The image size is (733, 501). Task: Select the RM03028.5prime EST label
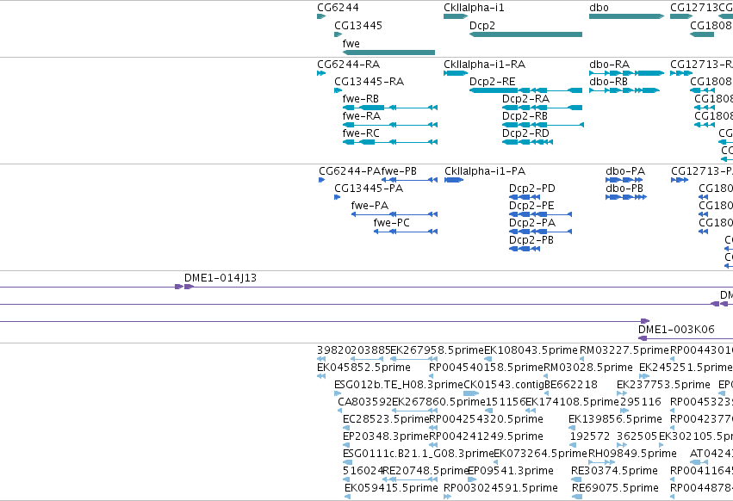click(588, 368)
